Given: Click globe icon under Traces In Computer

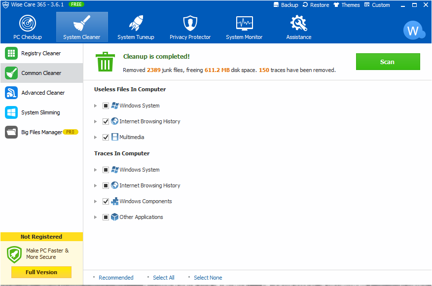Looking at the screenshot, I should pos(114,185).
